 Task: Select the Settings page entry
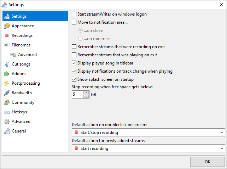[35, 16]
